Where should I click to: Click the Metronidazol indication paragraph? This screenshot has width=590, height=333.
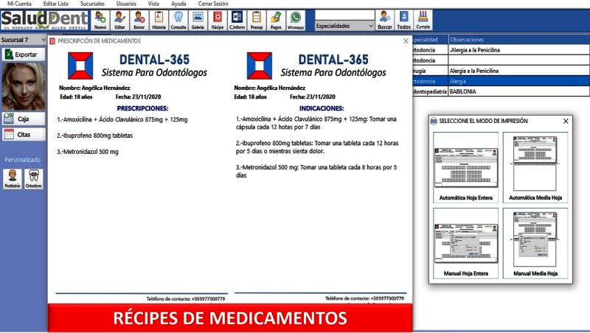[x=316, y=172]
